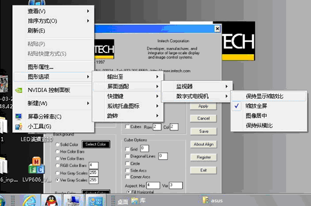Click the Apply button
Viewport: 311px width, 206px height.
coord(204,106)
